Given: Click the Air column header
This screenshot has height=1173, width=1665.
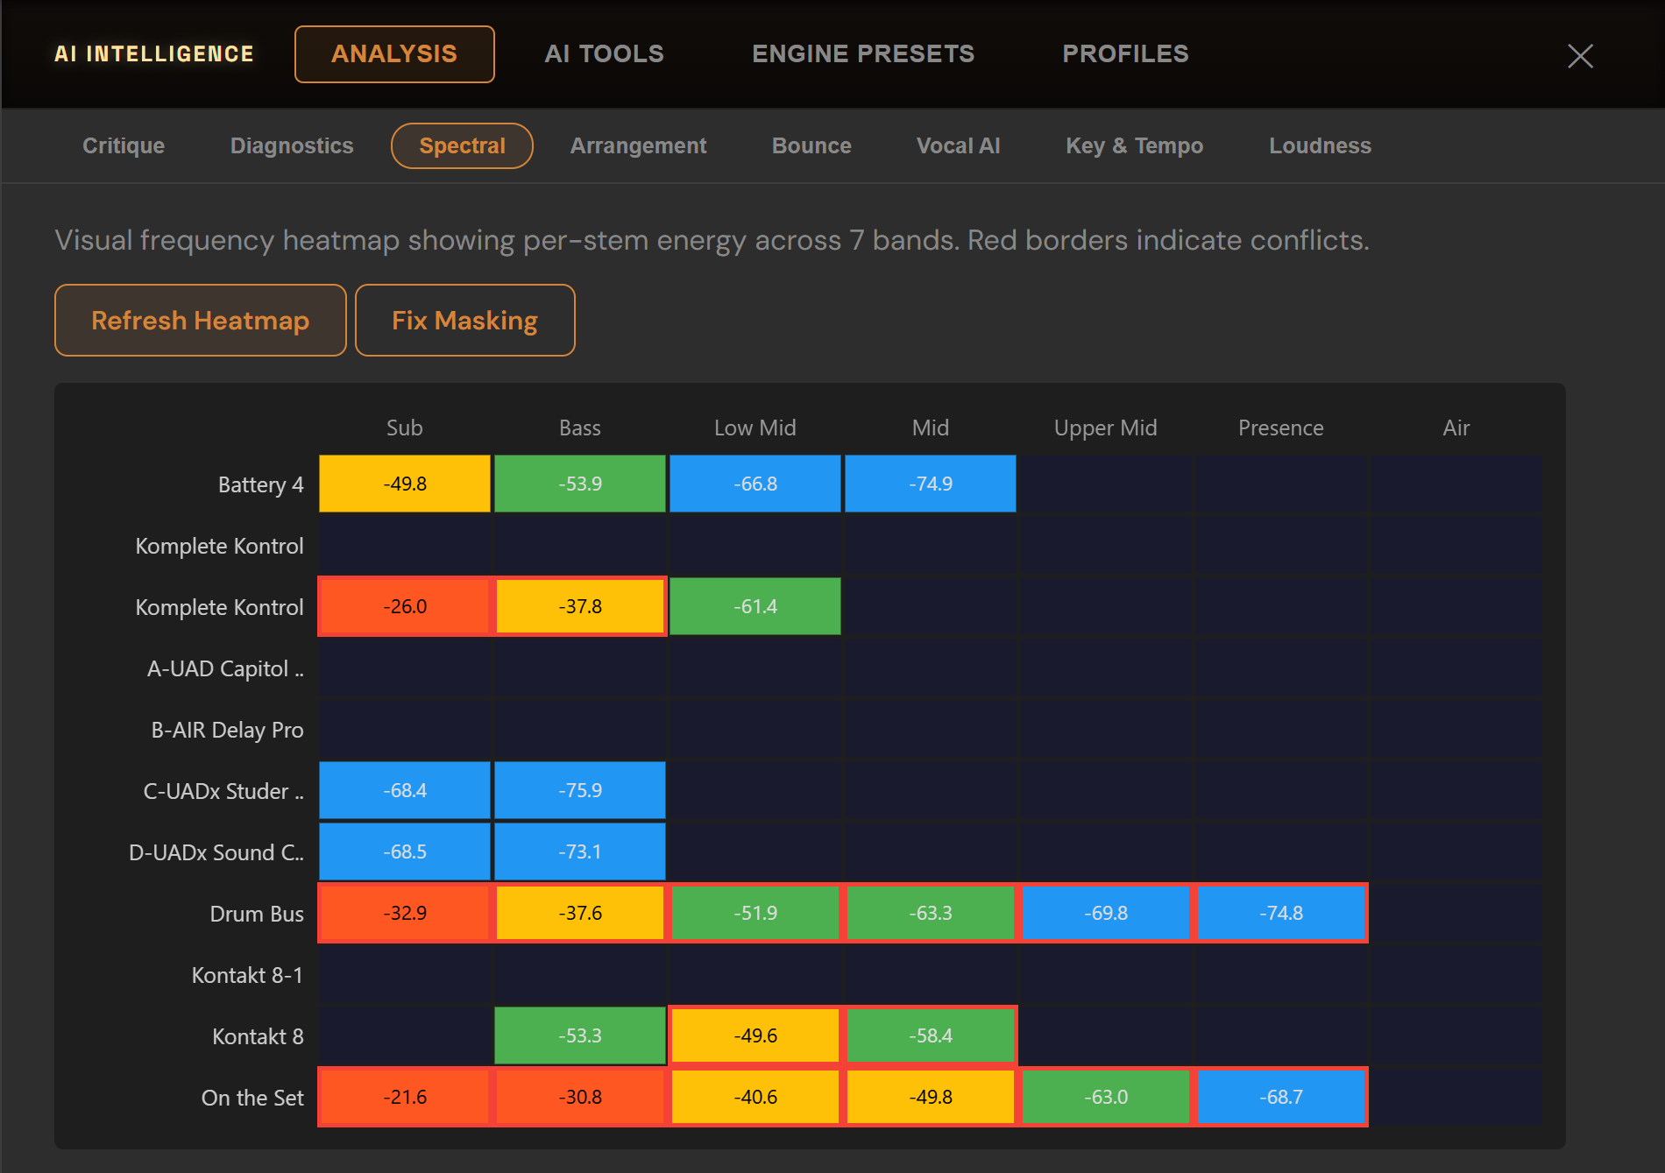Looking at the screenshot, I should click(x=1456, y=428).
